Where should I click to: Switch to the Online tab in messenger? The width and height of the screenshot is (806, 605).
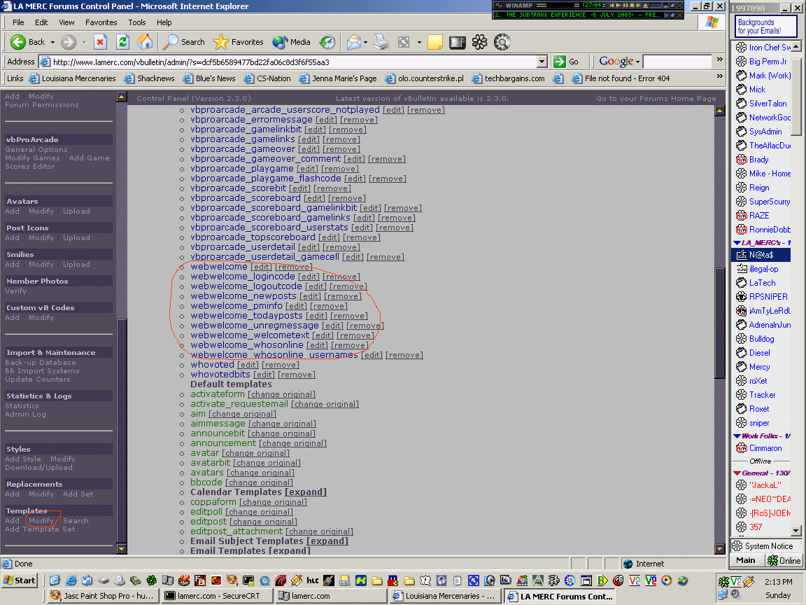click(x=784, y=561)
